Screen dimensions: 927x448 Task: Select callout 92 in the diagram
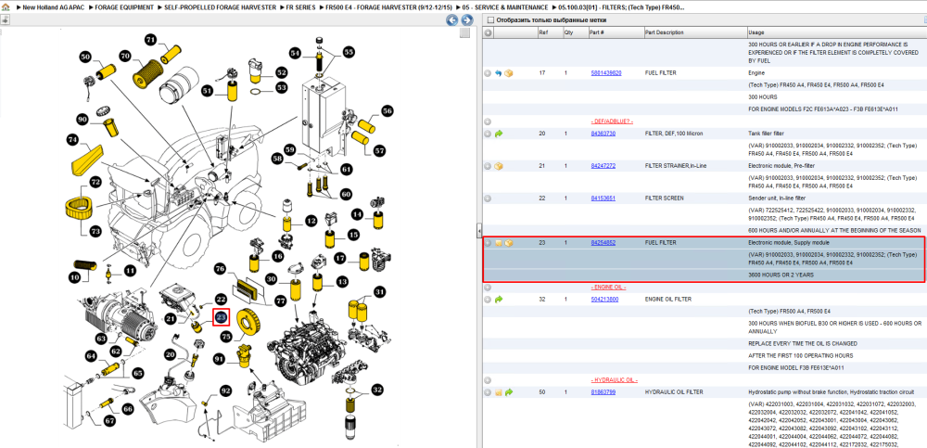coord(225,390)
